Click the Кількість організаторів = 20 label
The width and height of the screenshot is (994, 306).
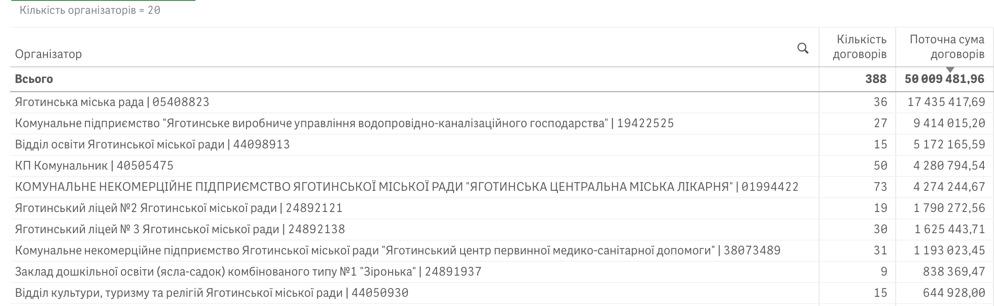[90, 10]
